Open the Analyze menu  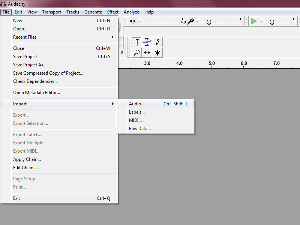pos(132,12)
